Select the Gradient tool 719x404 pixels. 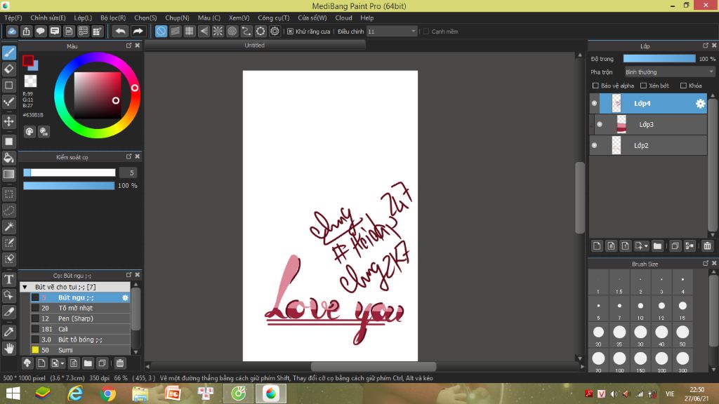pyautogui.click(x=9, y=174)
